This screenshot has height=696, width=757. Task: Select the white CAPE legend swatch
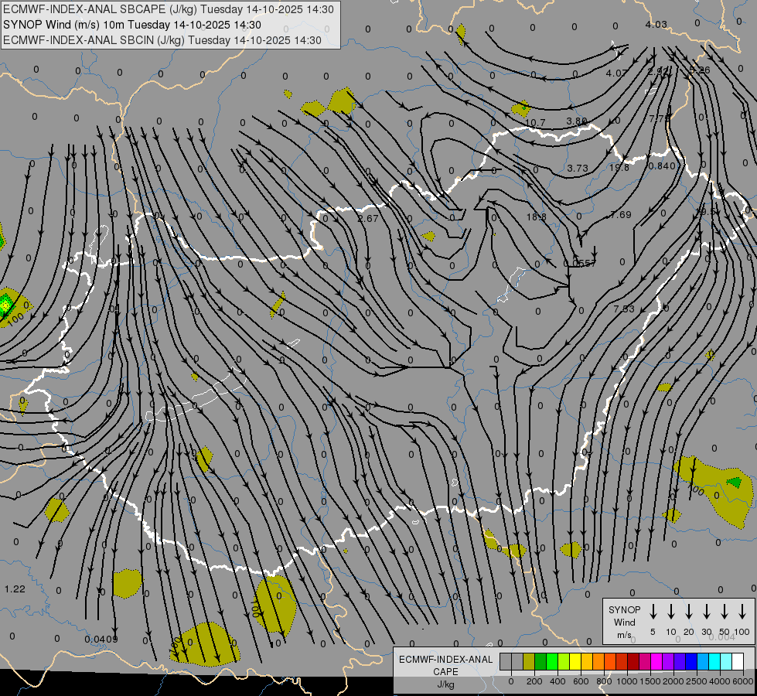[737, 662]
